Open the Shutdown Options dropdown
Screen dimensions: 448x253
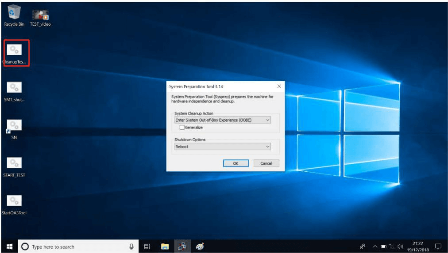223,147
